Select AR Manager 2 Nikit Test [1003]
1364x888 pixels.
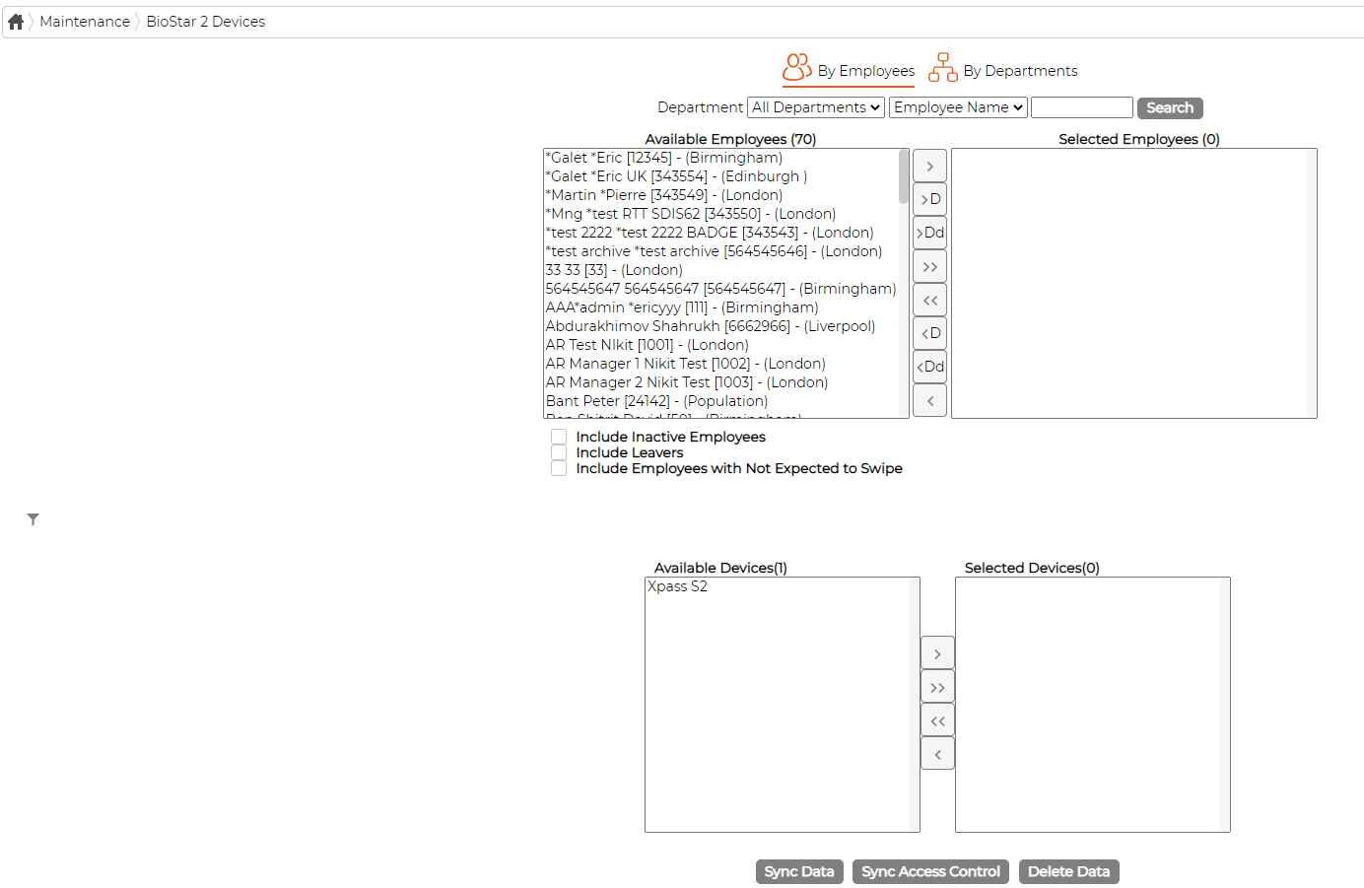[x=721, y=382]
